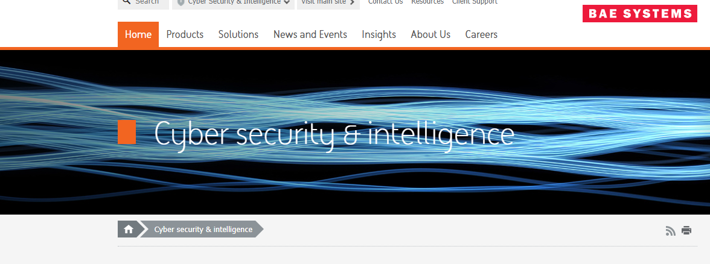
Task: Open the Client Support link
Action: click(475, 2)
